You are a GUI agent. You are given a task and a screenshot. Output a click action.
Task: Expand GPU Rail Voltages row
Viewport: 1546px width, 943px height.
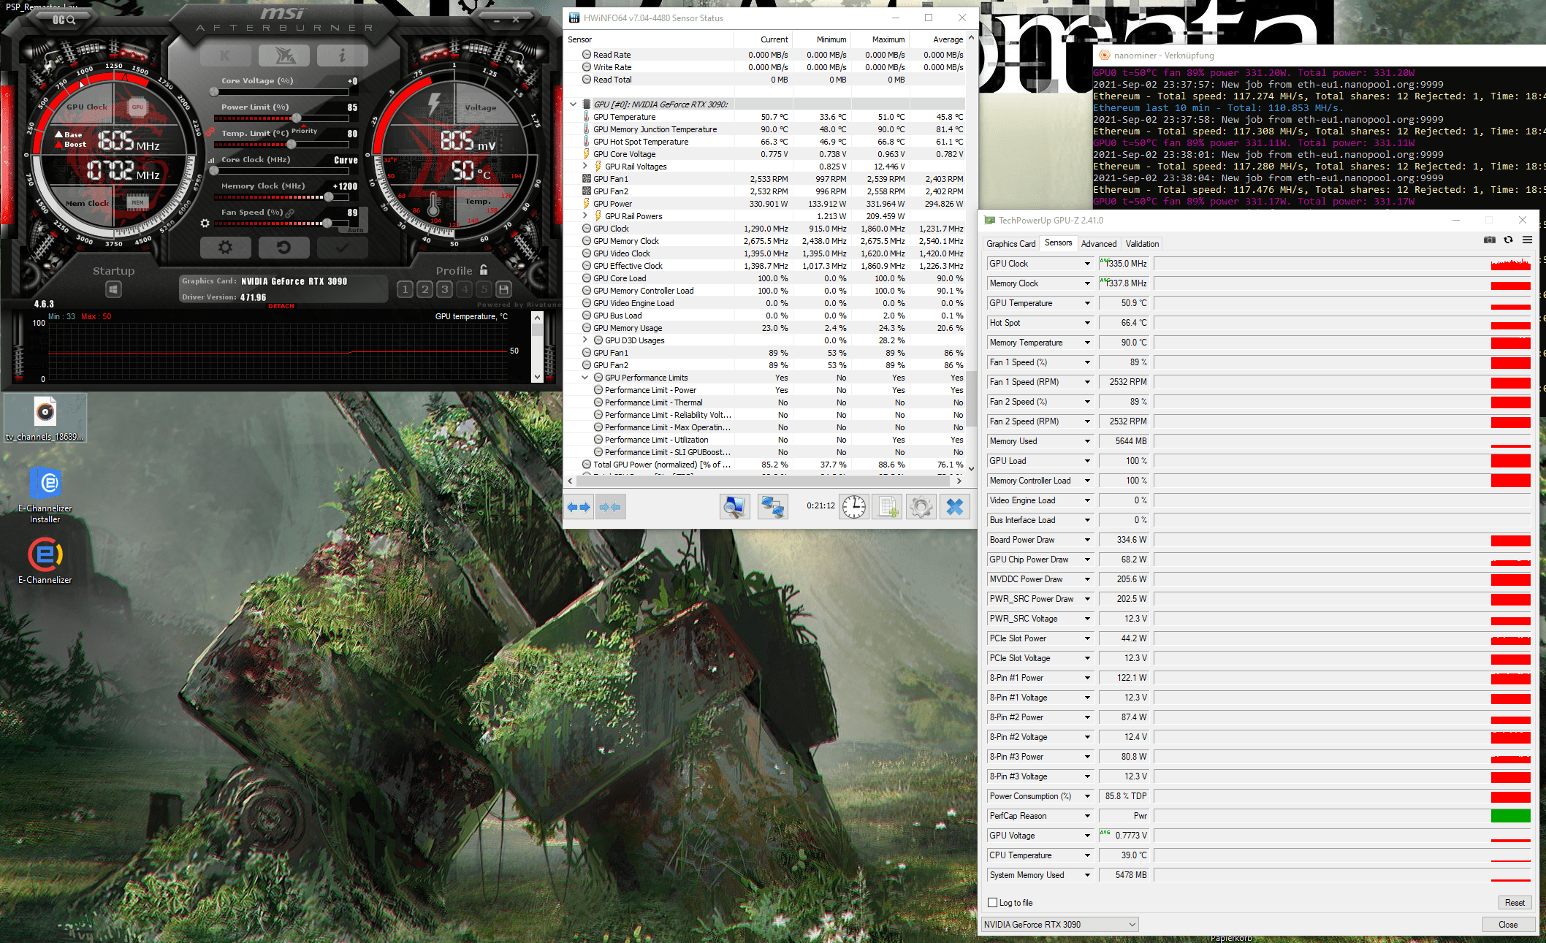coord(585,167)
